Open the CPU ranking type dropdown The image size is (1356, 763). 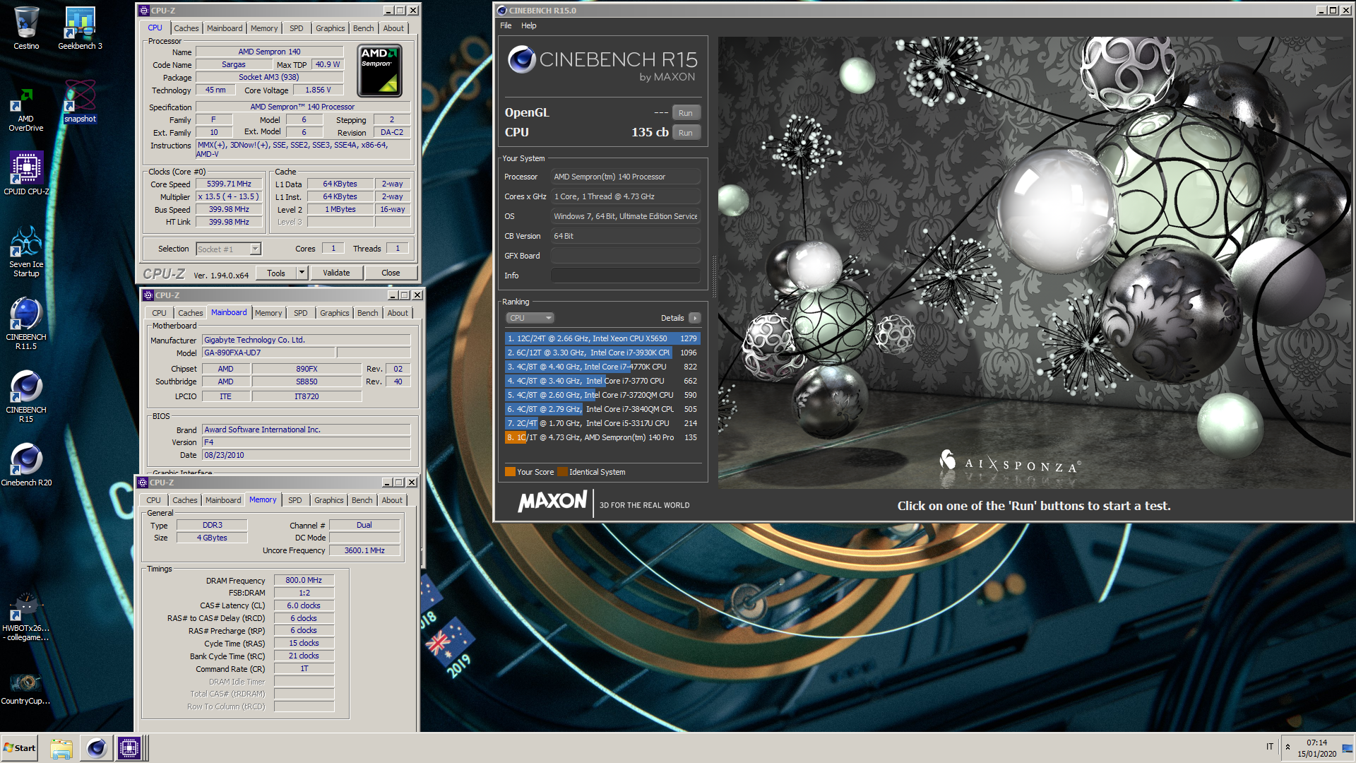pos(530,318)
